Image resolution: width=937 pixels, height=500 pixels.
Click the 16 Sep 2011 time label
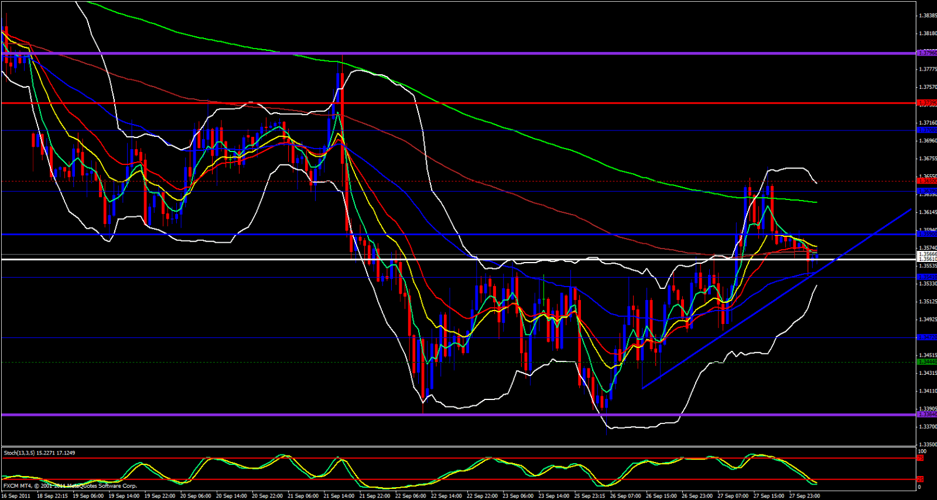[x=16, y=496]
